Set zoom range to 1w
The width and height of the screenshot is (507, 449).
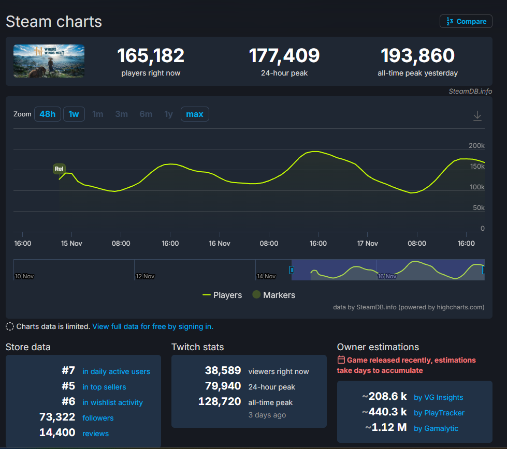[x=74, y=114]
